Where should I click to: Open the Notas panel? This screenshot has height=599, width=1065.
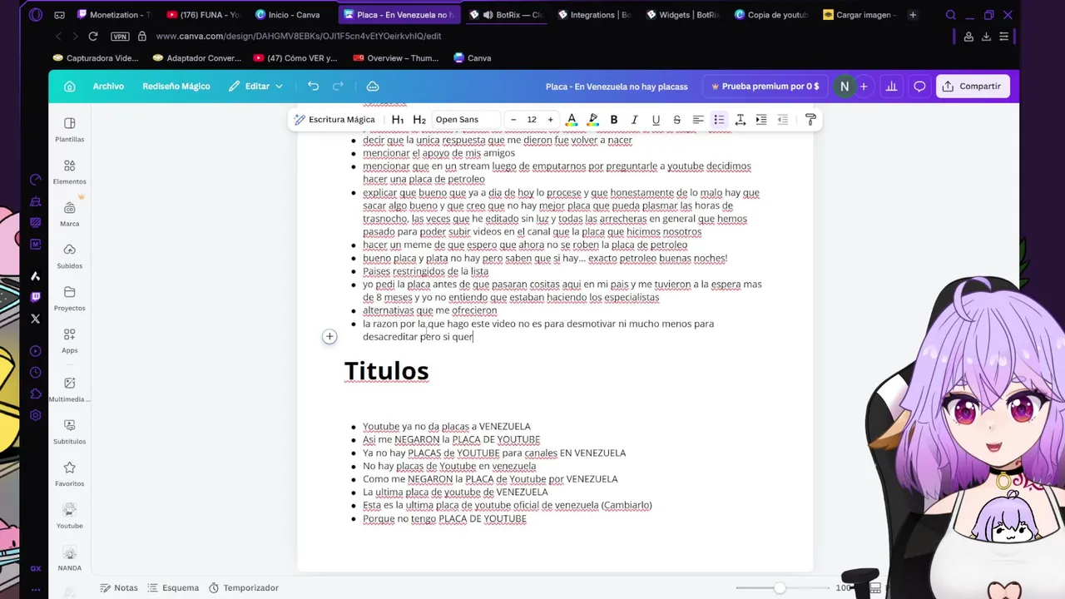click(x=119, y=587)
